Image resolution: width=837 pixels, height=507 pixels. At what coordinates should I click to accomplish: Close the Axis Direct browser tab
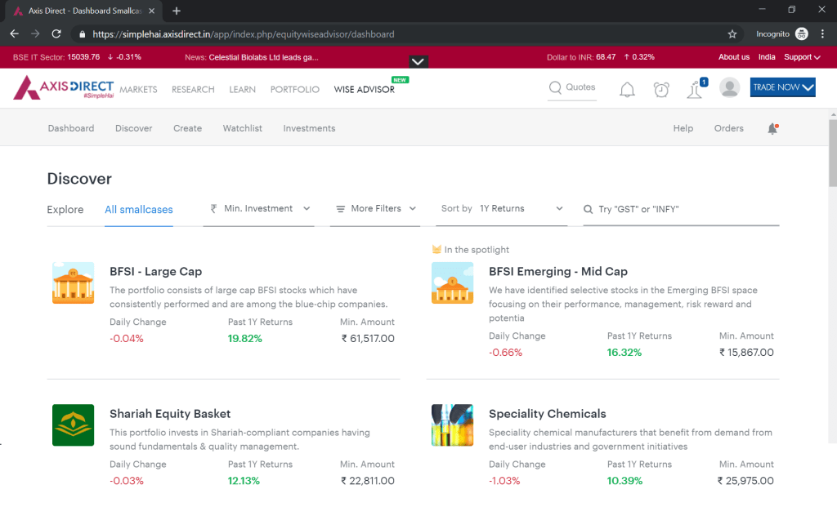pos(151,11)
